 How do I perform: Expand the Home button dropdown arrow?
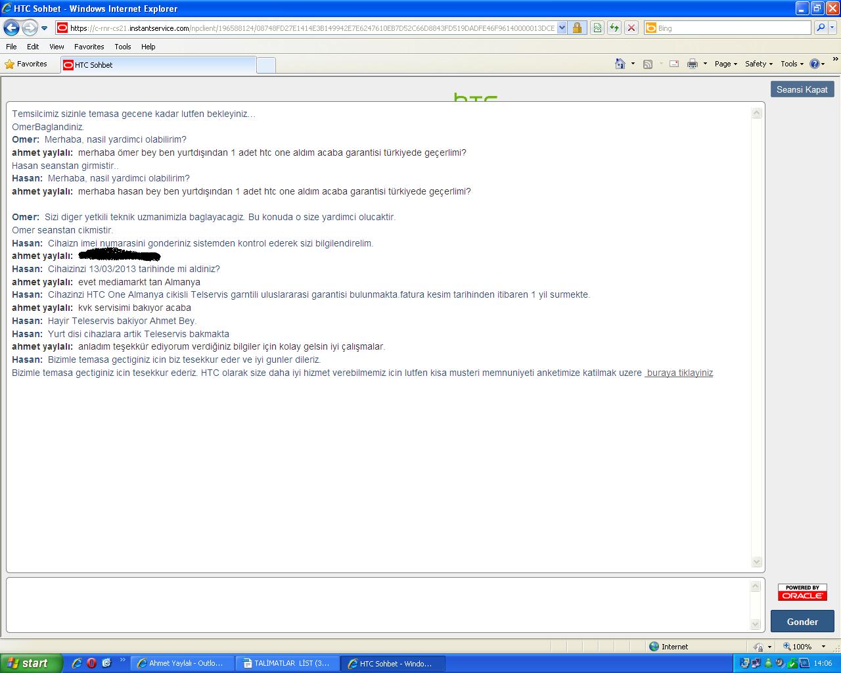[x=633, y=64]
